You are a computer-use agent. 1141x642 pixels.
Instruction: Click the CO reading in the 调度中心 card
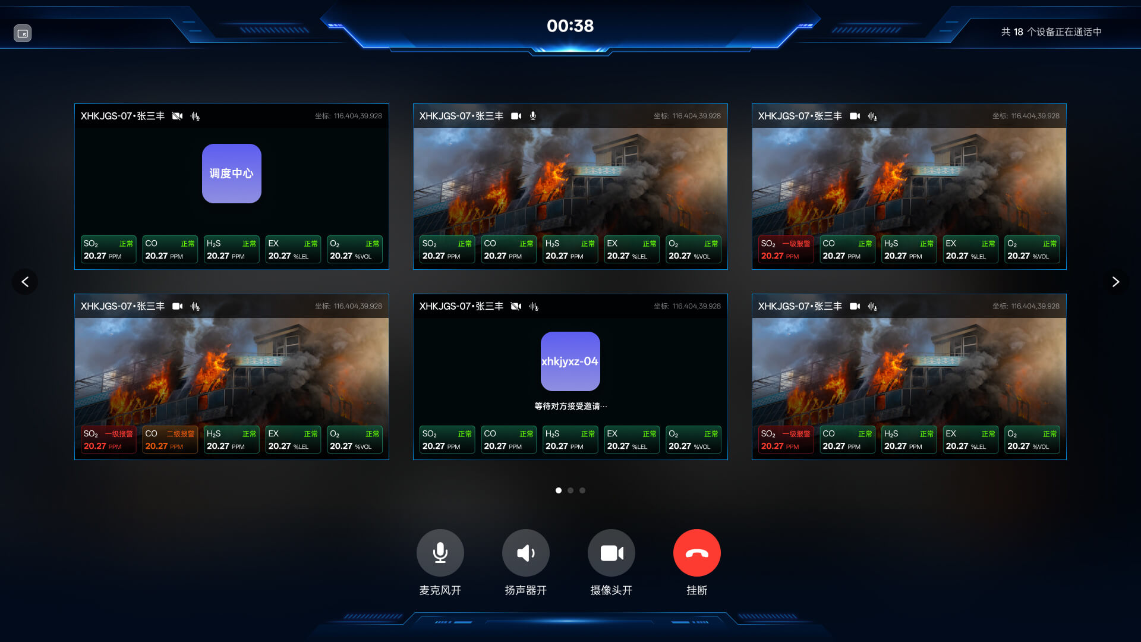[x=170, y=250]
